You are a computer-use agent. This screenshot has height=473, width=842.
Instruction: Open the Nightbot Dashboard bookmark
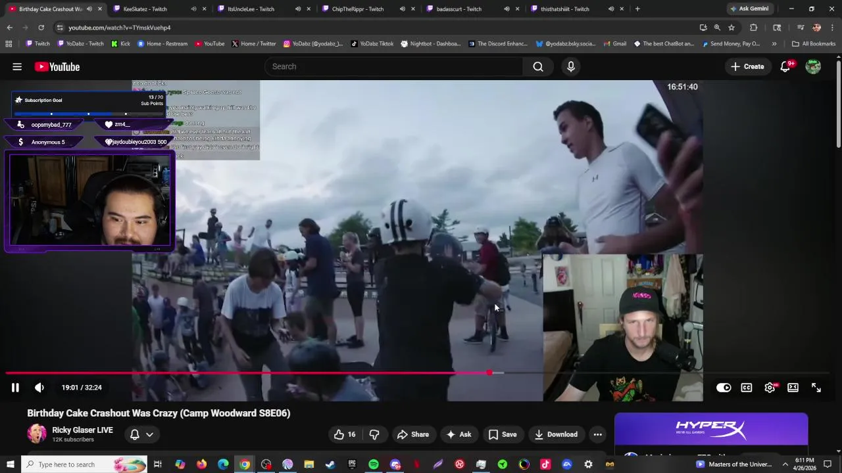[x=430, y=44]
